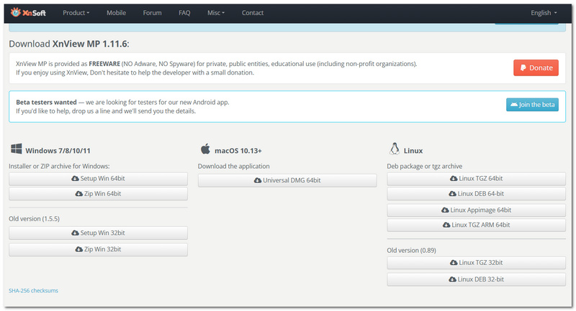Download Linux Appimage 64bit

476,210
